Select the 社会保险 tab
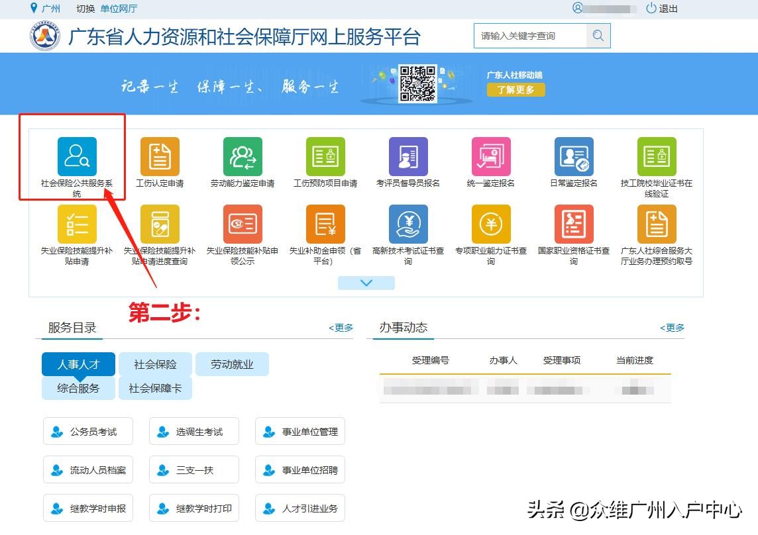Viewport: 758px width, 535px height. click(155, 364)
